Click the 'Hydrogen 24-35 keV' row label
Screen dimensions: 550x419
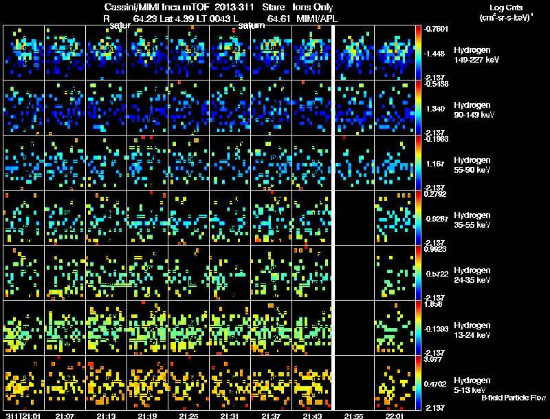pos(472,275)
